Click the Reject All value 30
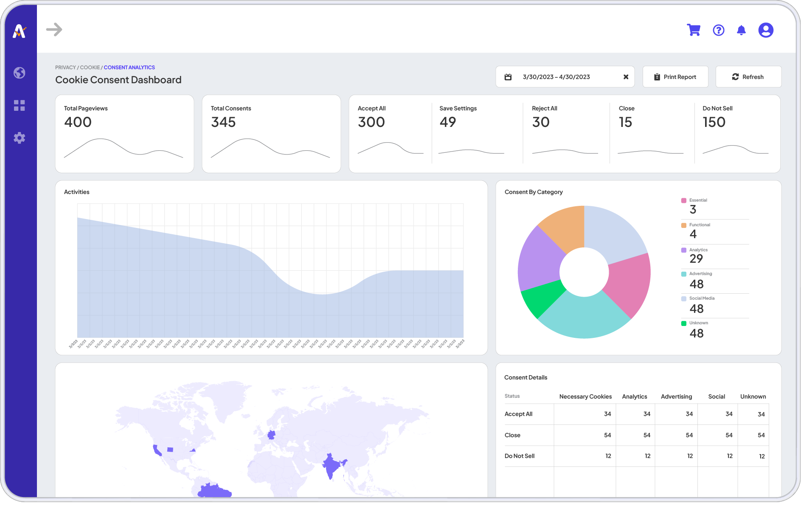Viewport: 801px width, 514px height. point(541,122)
